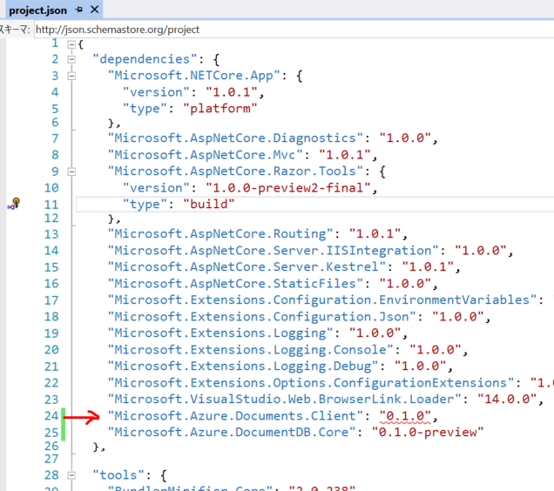Viewport: 554px width, 491px height.
Task: Click "Microsoft.VisualStudio.Web.BrowserLink.Loader" package name
Action: (285, 400)
